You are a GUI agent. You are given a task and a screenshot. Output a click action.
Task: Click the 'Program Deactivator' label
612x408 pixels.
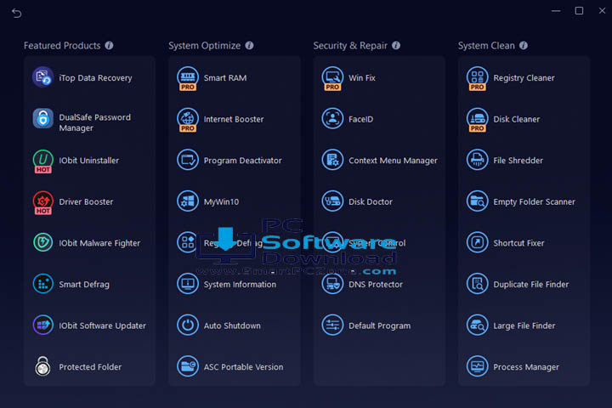point(243,161)
